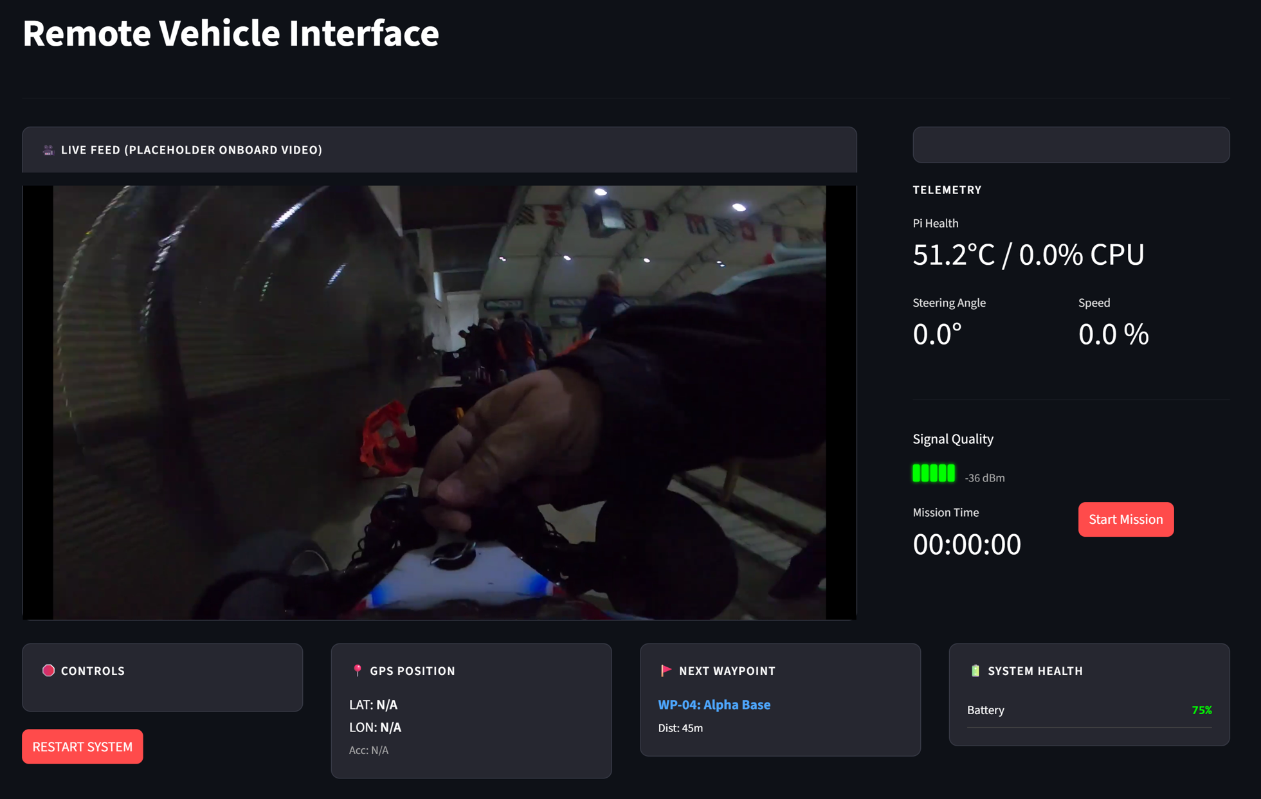1261x799 pixels.
Task: Click the Remote Vehicle Interface title
Action: (x=231, y=33)
